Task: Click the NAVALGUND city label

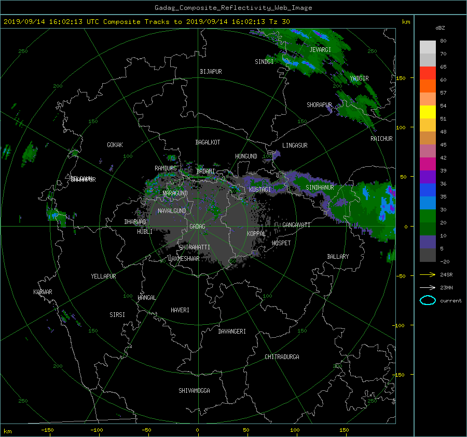Action: click(172, 211)
